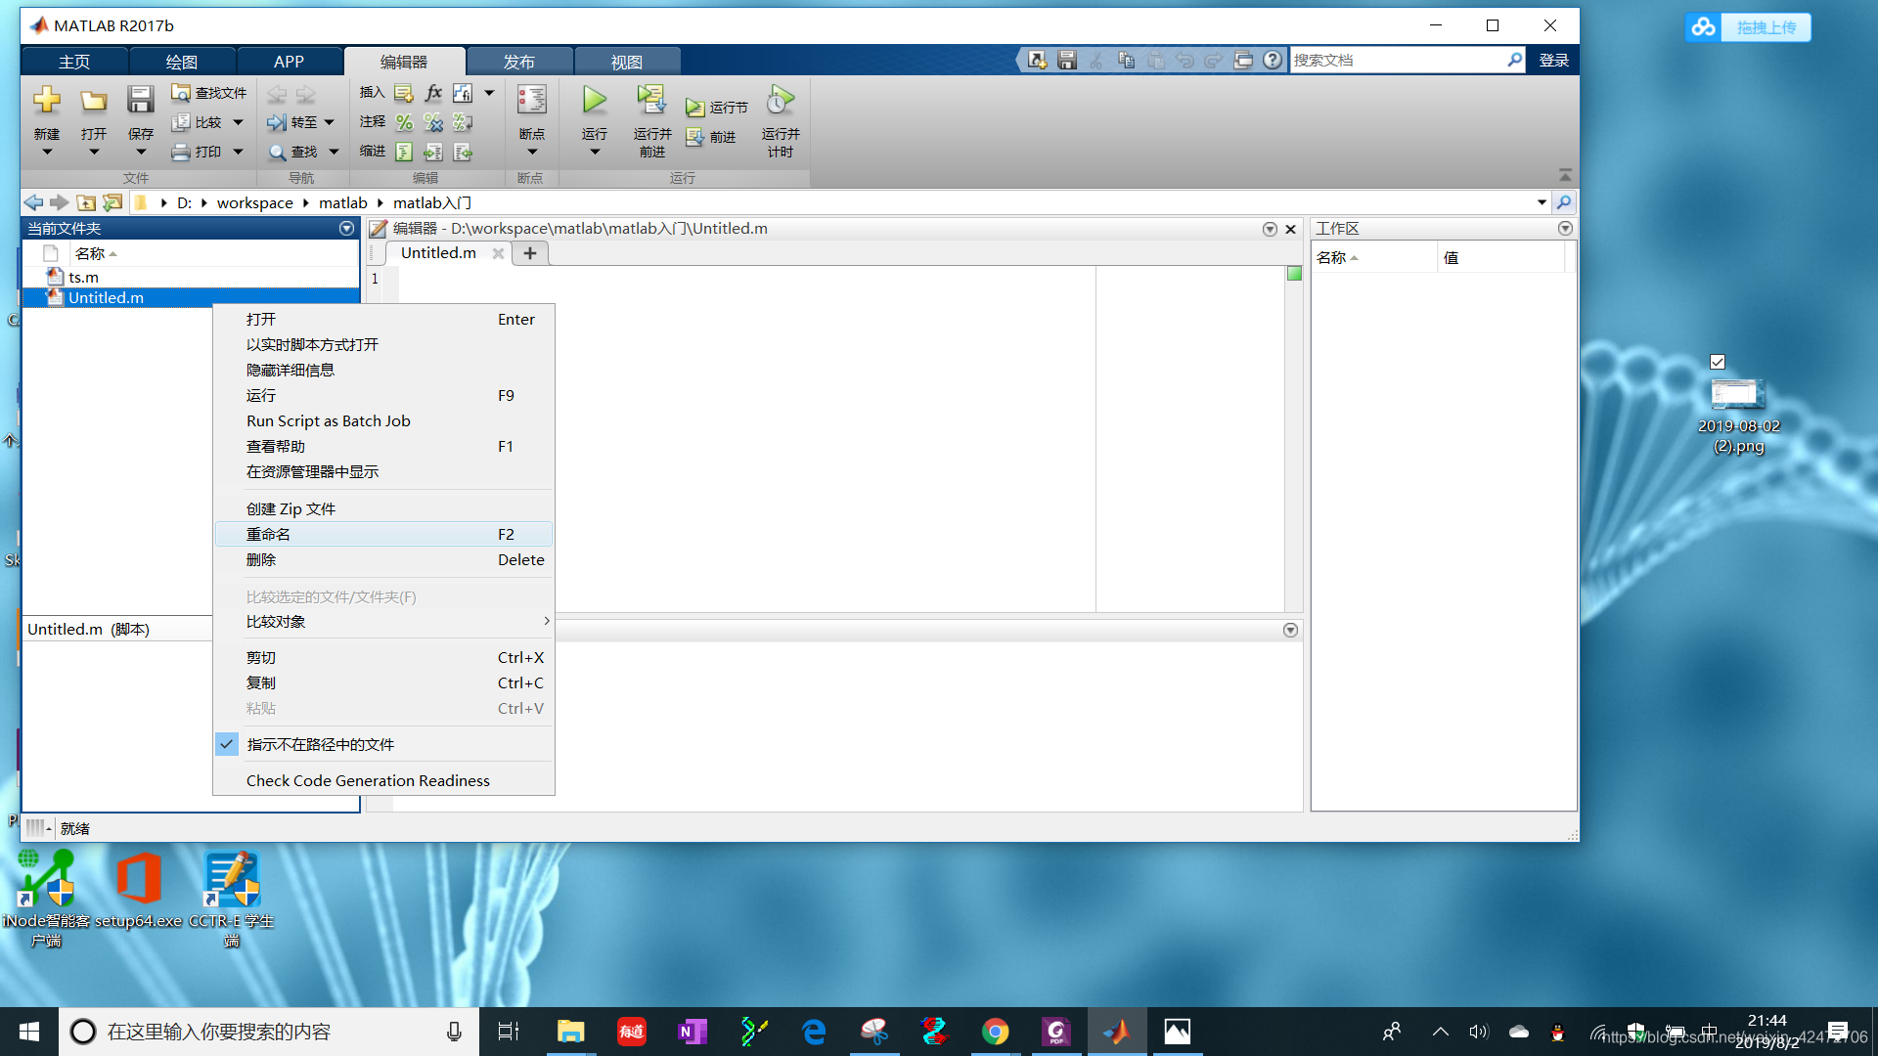Click the decrease indent icon
The width and height of the screenshot is (1878, 1056).
[463, 152]
